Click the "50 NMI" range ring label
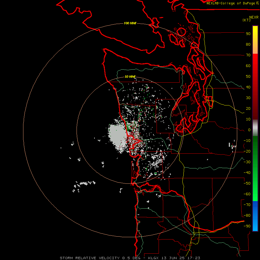Screen dimensions: 260x260 pyautogui.click(x=130, y=77)
